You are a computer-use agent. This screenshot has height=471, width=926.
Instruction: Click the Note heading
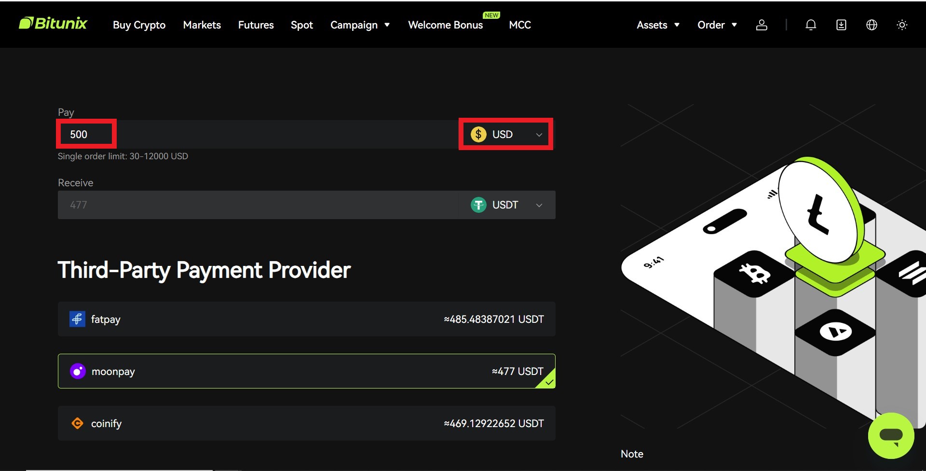click(x=632, y=454)
